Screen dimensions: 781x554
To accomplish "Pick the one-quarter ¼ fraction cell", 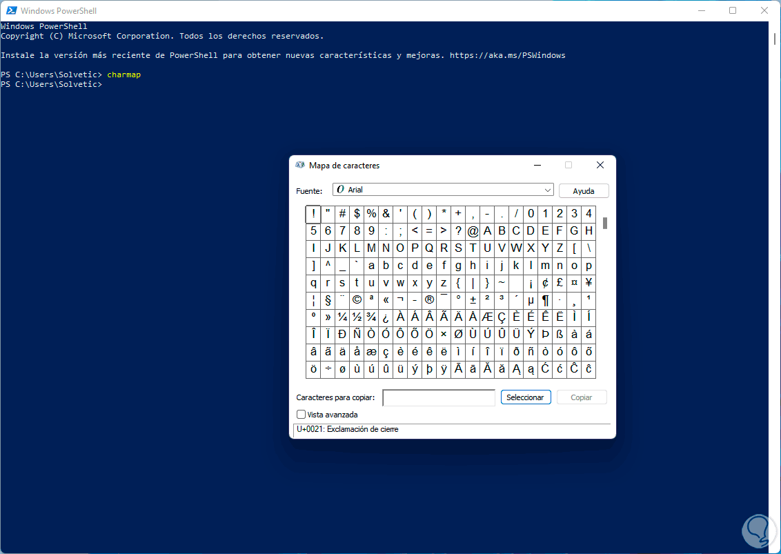I will [x=342, y=317].
